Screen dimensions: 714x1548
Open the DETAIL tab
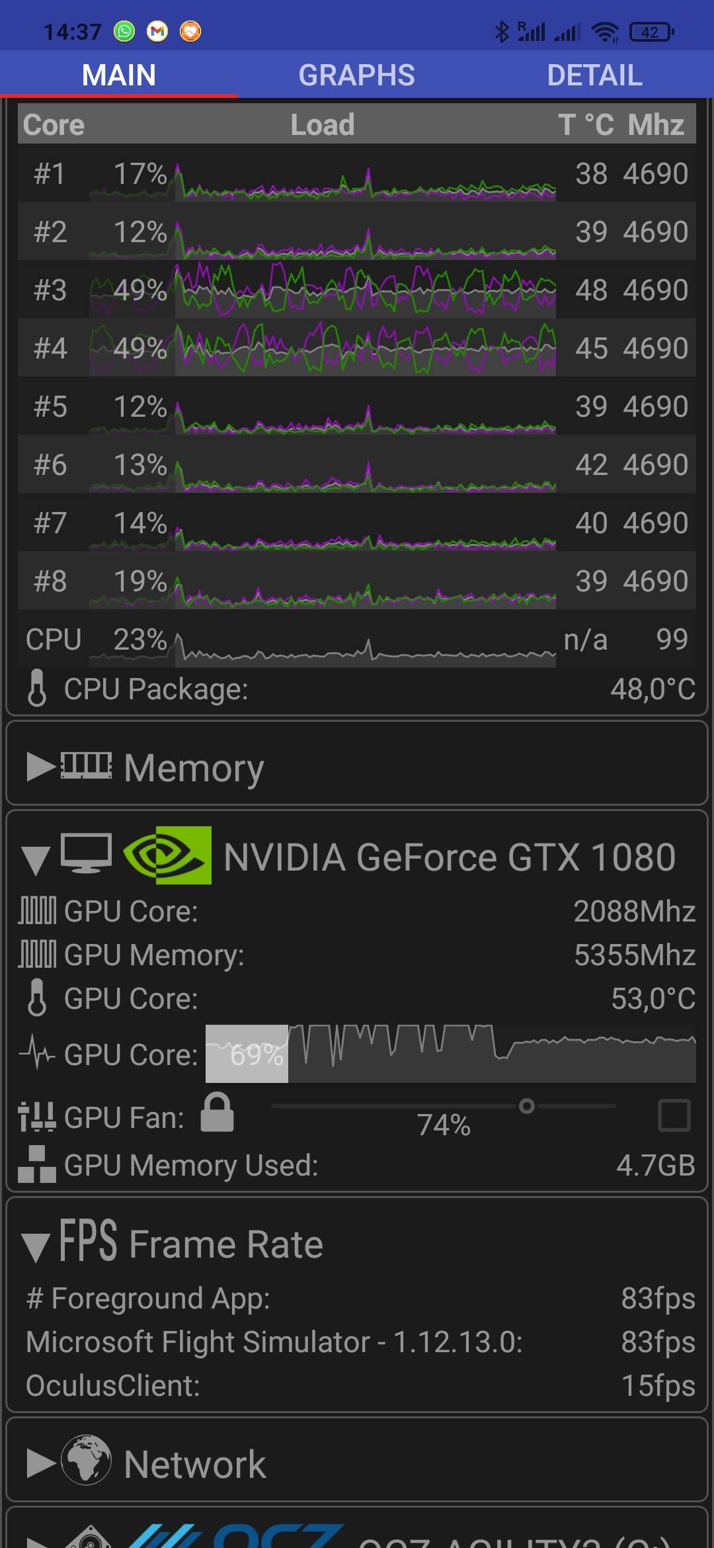pyautogui.click(x=594, y=75)
